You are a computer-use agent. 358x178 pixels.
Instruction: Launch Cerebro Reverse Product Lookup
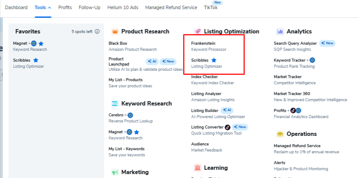131,118
